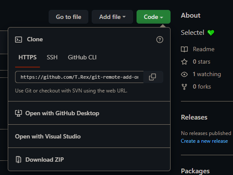Click the fork icon beside forks

184,87
